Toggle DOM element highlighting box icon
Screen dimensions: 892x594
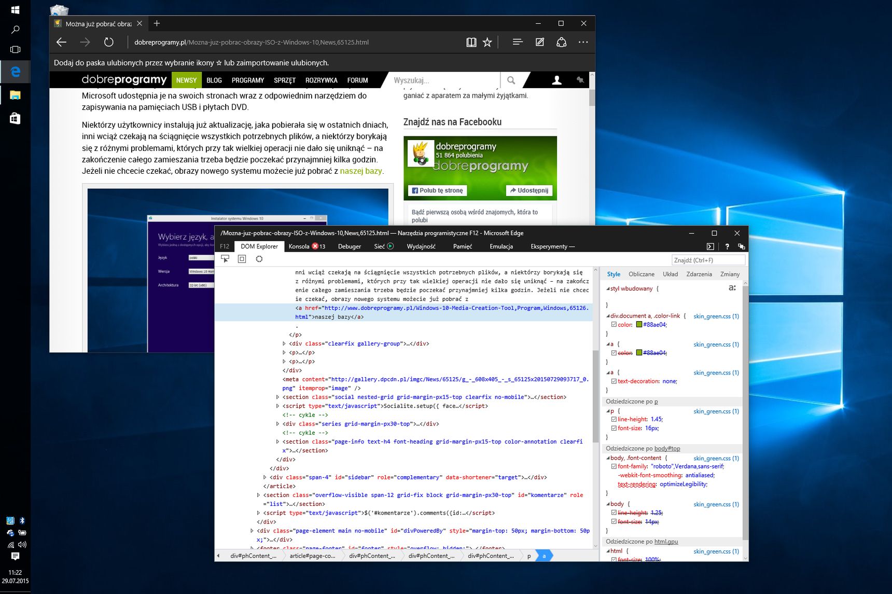pyautogui.click(x=242, y=259)
